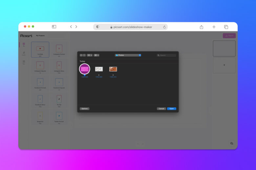Screen dimensions: 256x170
Task: Open the tab overview icon in Safari
Action: click(226, 27)
